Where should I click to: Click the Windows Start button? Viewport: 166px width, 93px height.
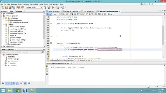[3, 91]
